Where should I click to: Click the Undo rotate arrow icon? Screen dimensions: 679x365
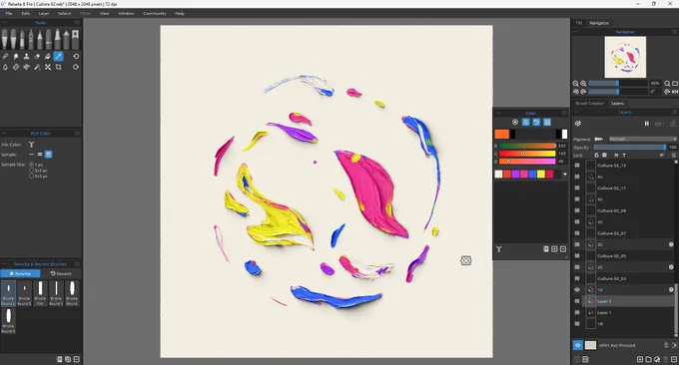point(76,56)
